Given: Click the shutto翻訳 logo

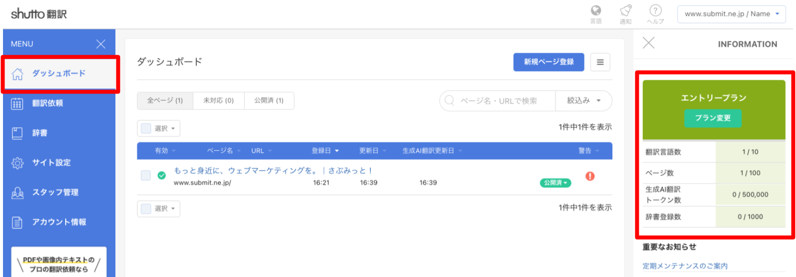Looking at the screenshot, I should click(x=39, y=13).
